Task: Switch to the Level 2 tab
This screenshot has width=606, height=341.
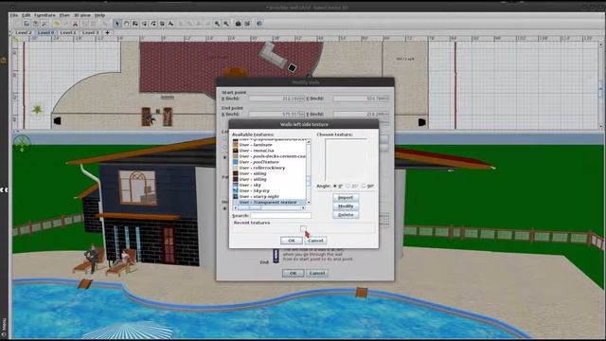Action: (23, 33)
